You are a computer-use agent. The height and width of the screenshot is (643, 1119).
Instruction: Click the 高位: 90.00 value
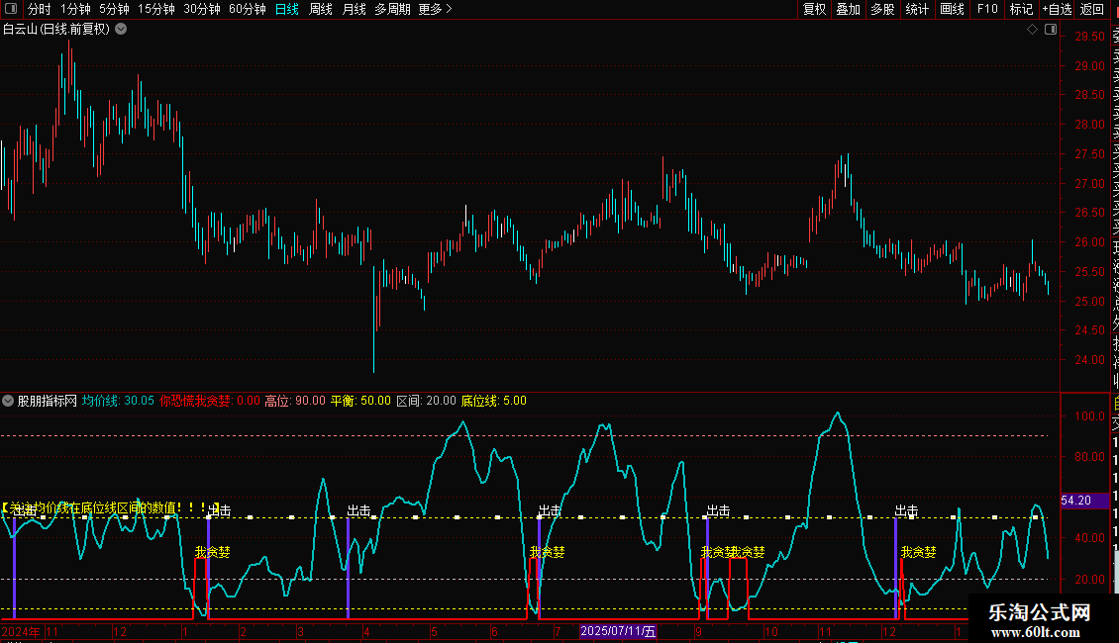pyautogui.click(x=295, y=401)
